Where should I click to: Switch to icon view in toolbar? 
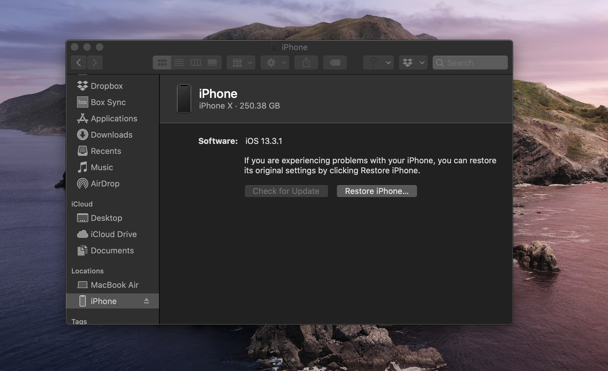tap(162, 63)
